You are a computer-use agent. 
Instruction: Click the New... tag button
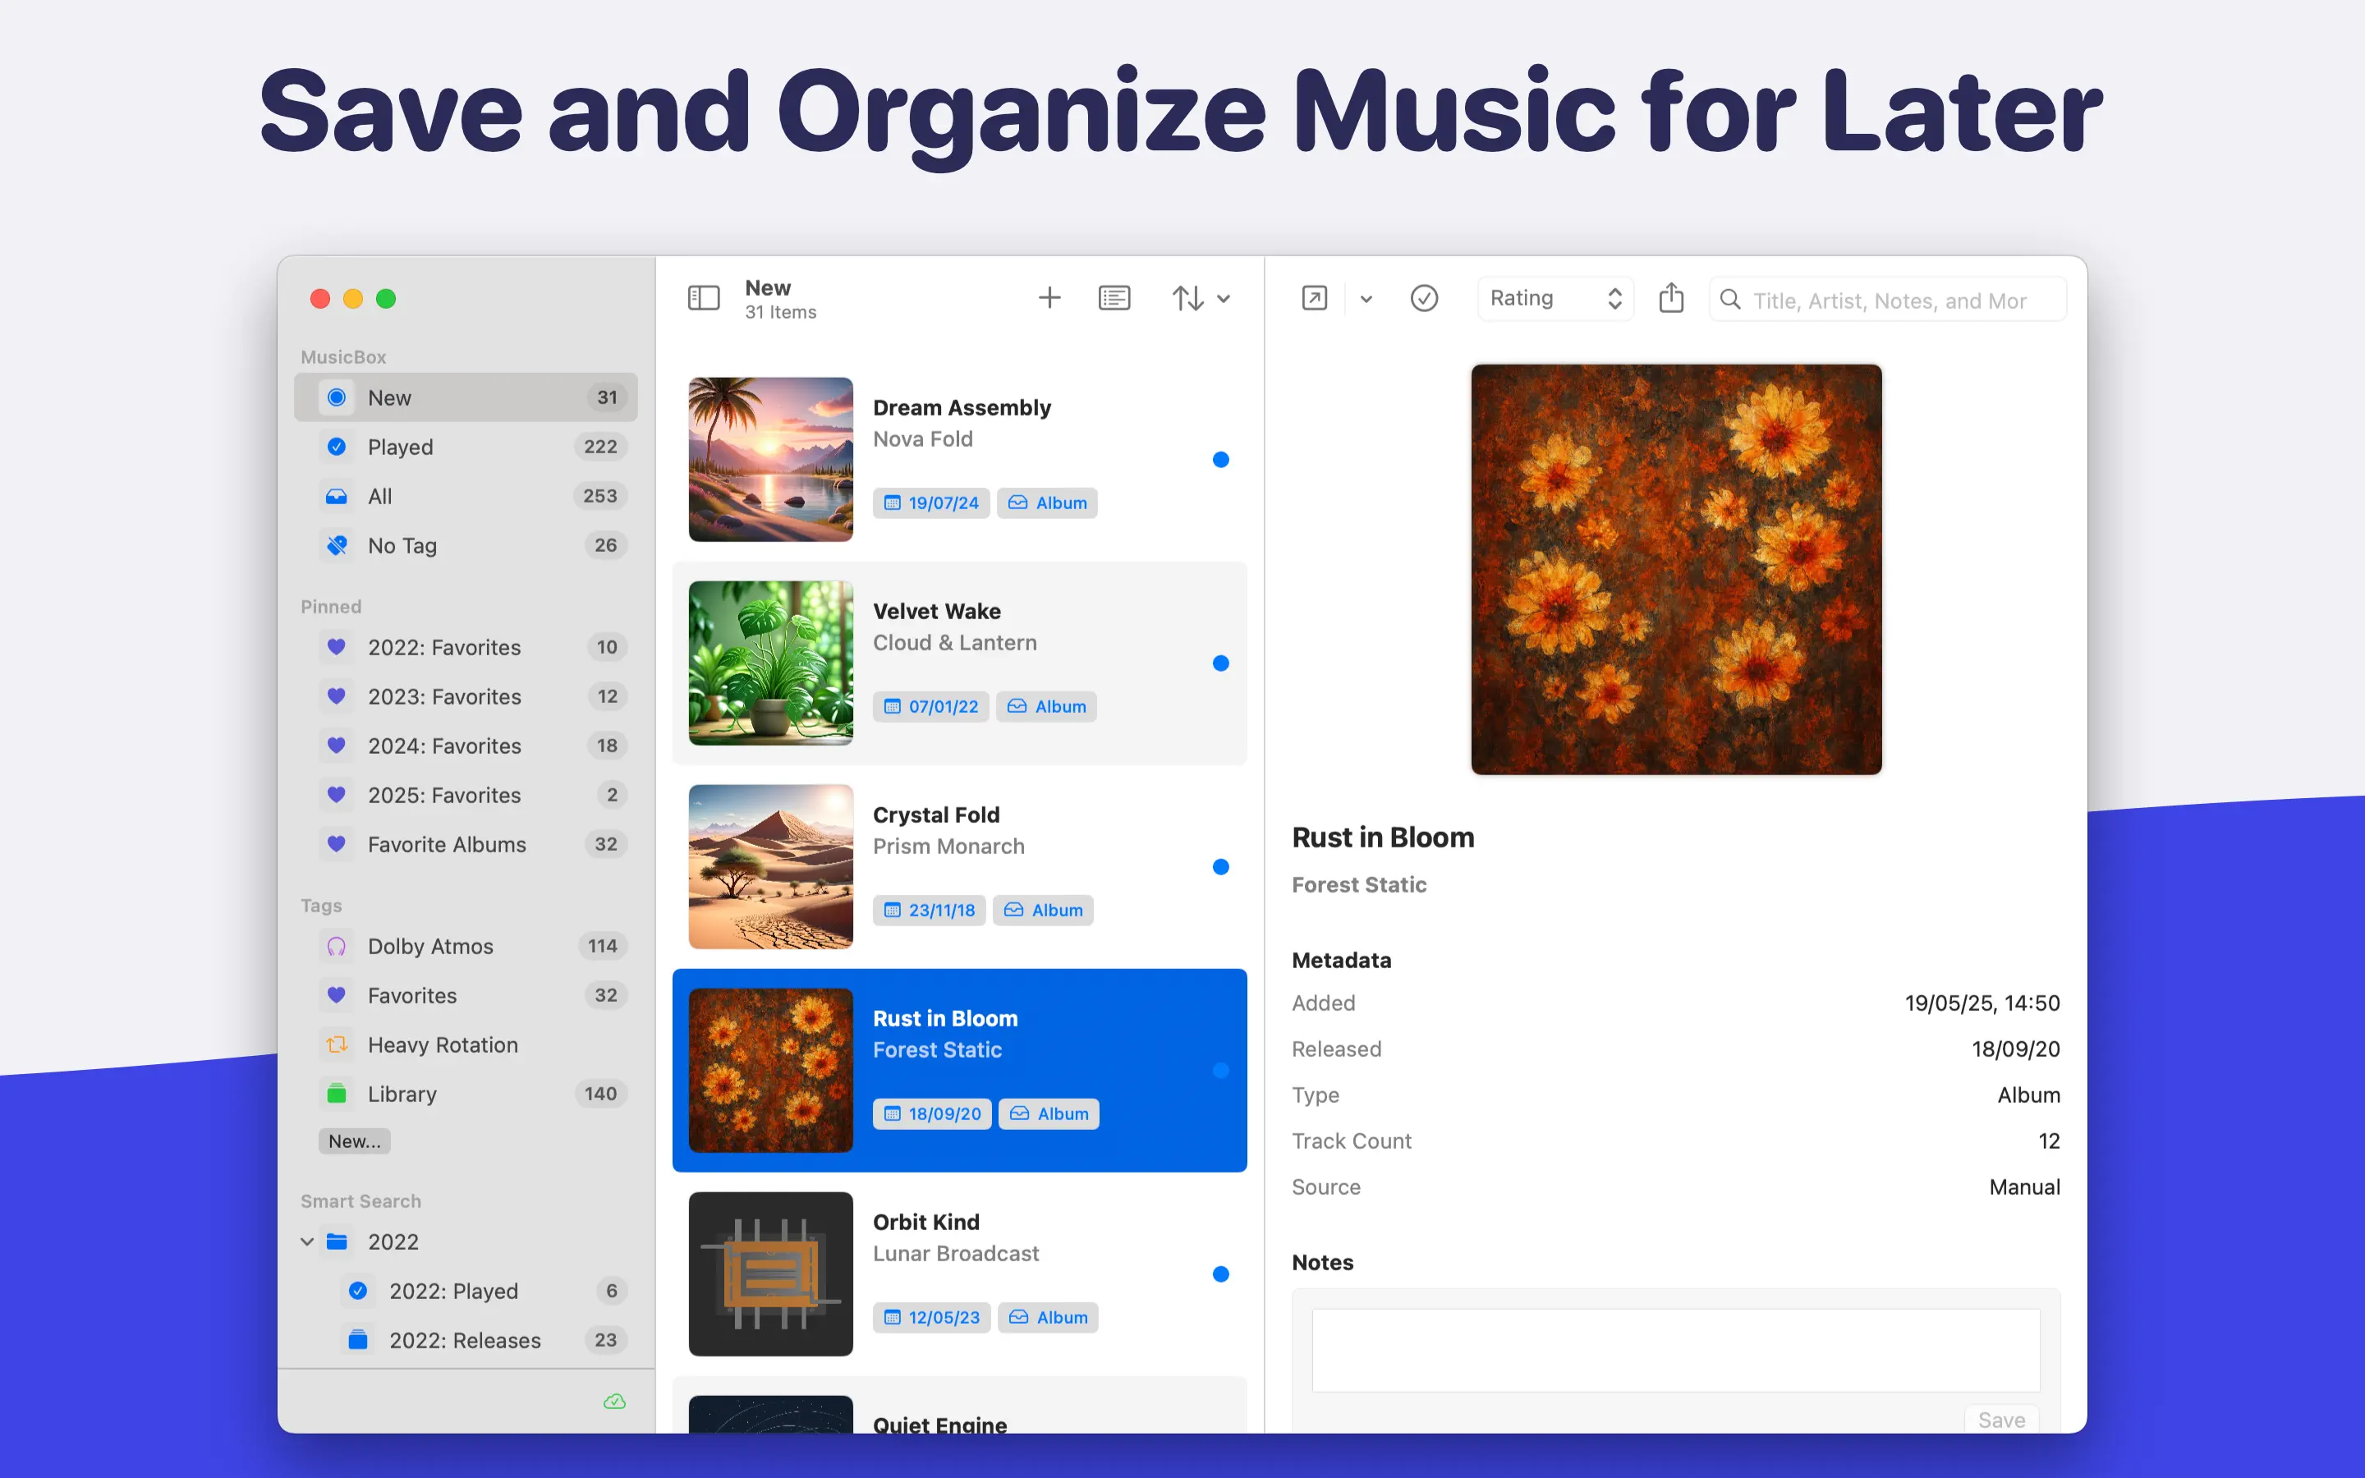coord(354,1141)
